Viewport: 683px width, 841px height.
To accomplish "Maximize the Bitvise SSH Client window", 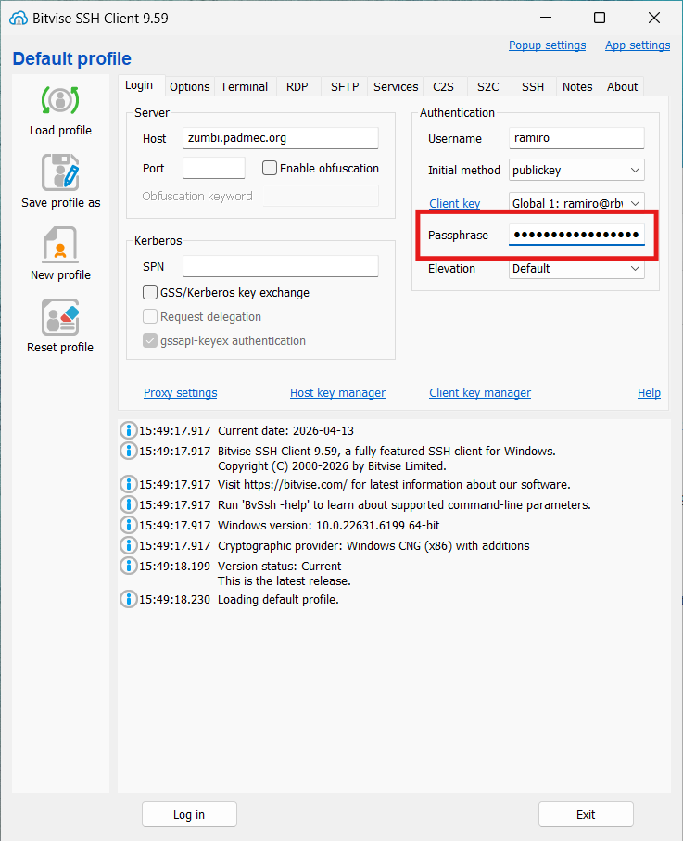I will coord(600,18).
